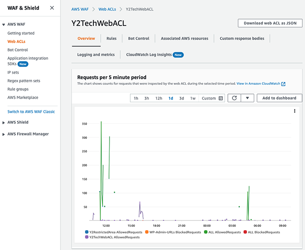The width and height of the screenshot is (305, 250).
Task: Close the WAF & Shield sidebar panel
Action: pyautogui.click(x=52, y=8)
